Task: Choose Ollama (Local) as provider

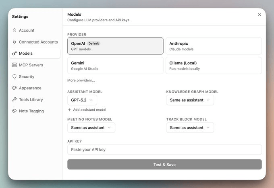Action: click(214, 66)
